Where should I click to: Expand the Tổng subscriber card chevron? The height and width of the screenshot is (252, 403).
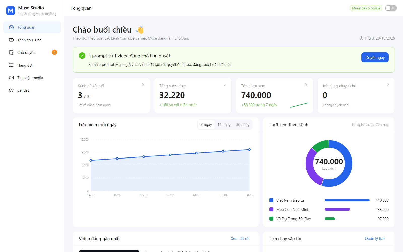pyautogui.click(x=224, y=85)
